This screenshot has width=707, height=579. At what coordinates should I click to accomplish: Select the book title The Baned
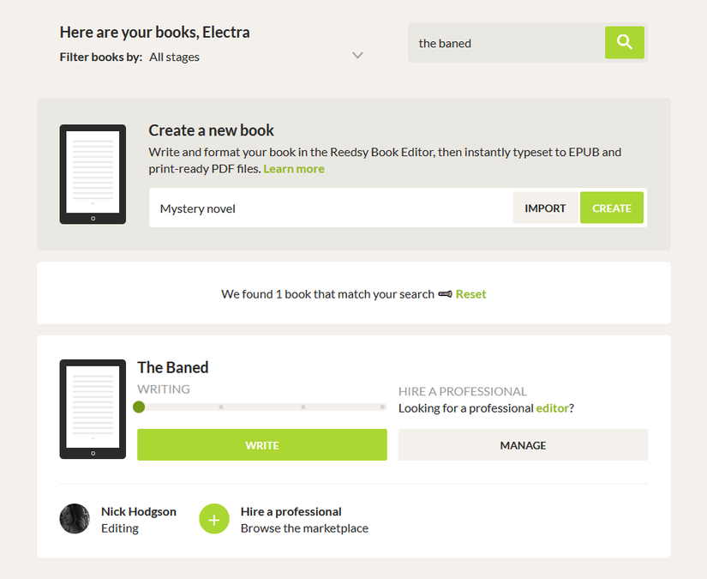(172, 366)
